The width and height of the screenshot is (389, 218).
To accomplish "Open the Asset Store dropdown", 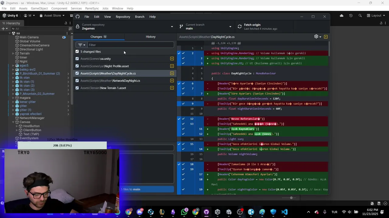I will click(52, 15).
